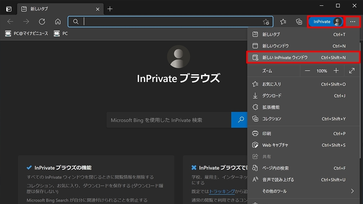Open the home page
Image resolution: width=363 pixels, height=204 pixels.
click(x=58, y=22)
